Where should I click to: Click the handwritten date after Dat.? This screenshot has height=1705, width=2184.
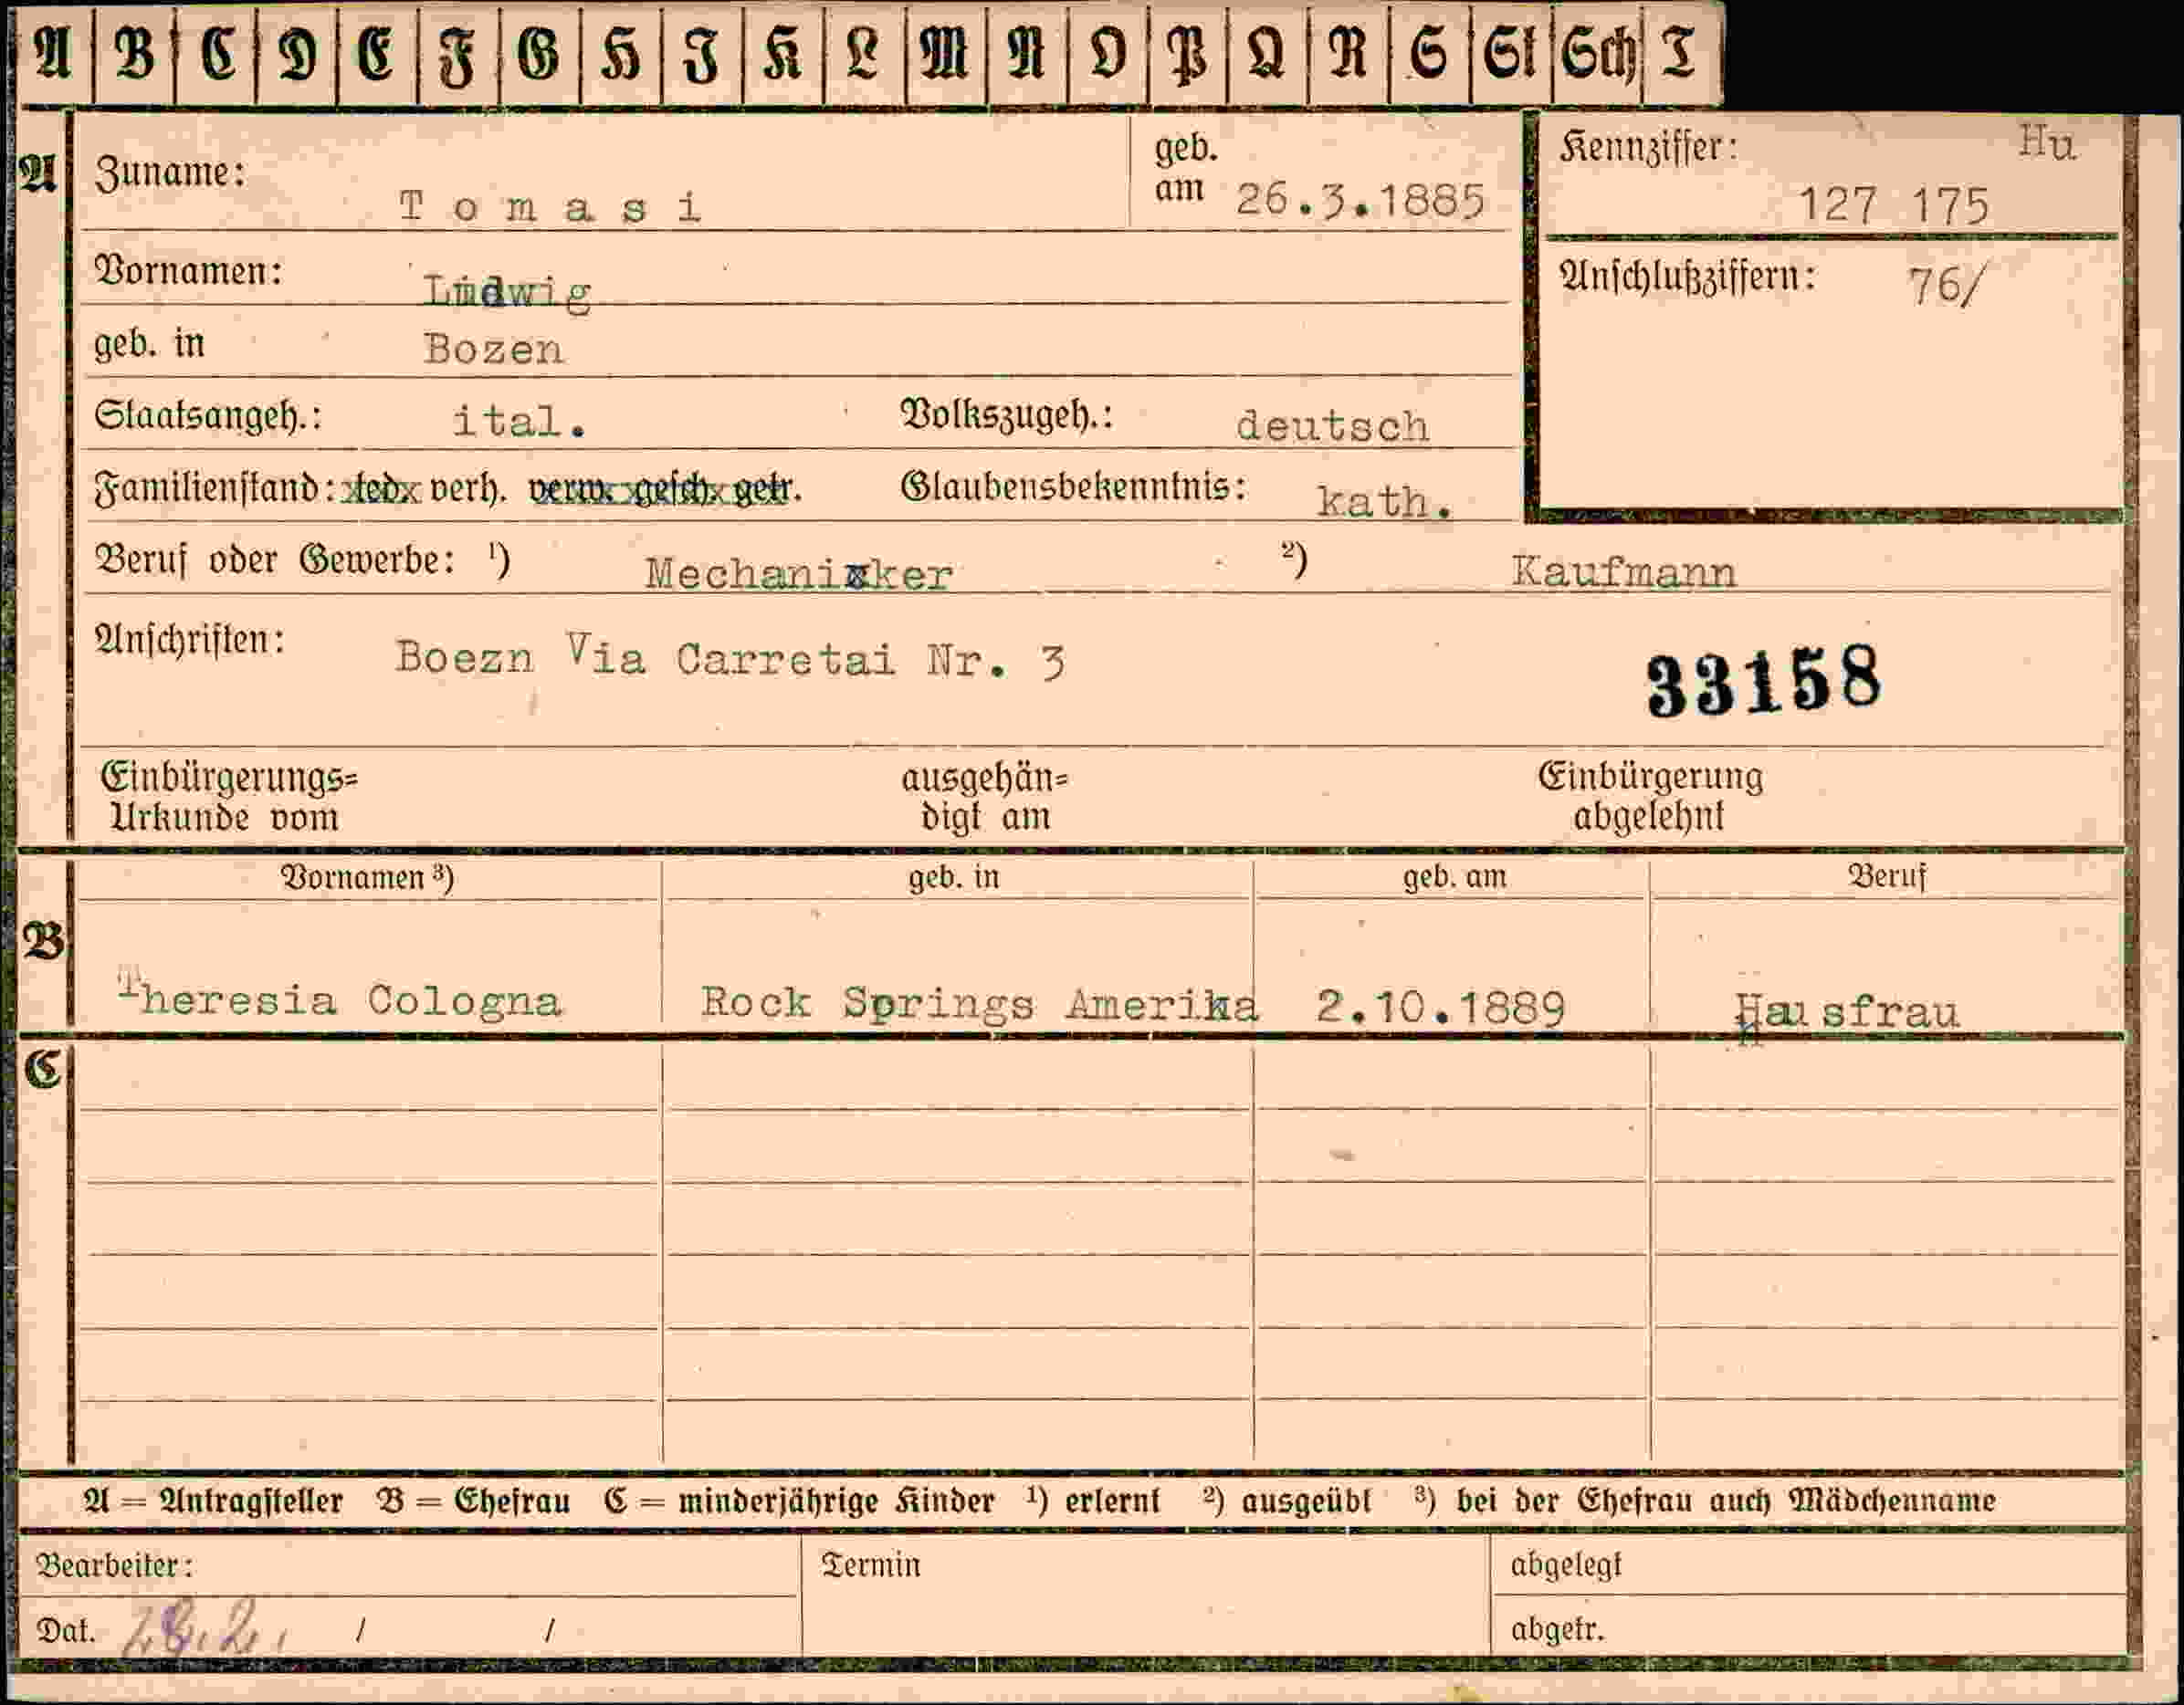pos(205,1629)
